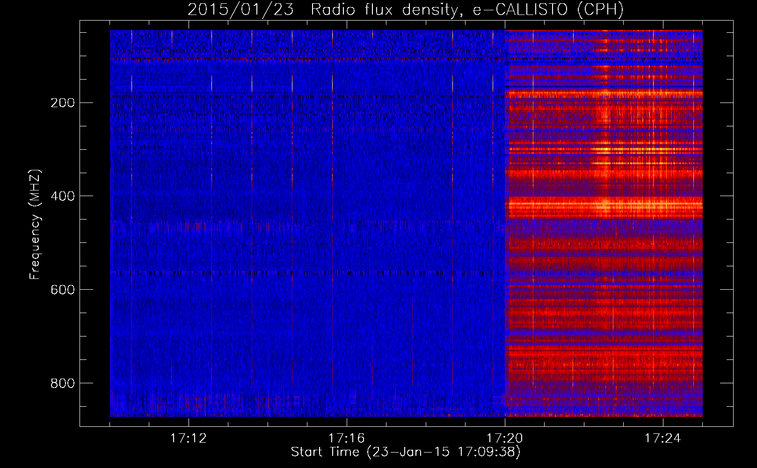Click the 600 frequency tick label
Viewport: 757px width, 468px height.
click(63, 290)
